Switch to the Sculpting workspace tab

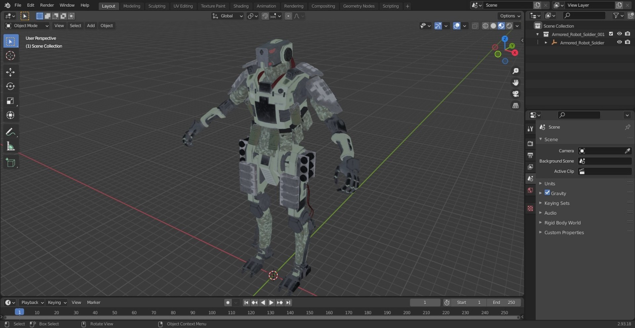click(x=157, y=6)
